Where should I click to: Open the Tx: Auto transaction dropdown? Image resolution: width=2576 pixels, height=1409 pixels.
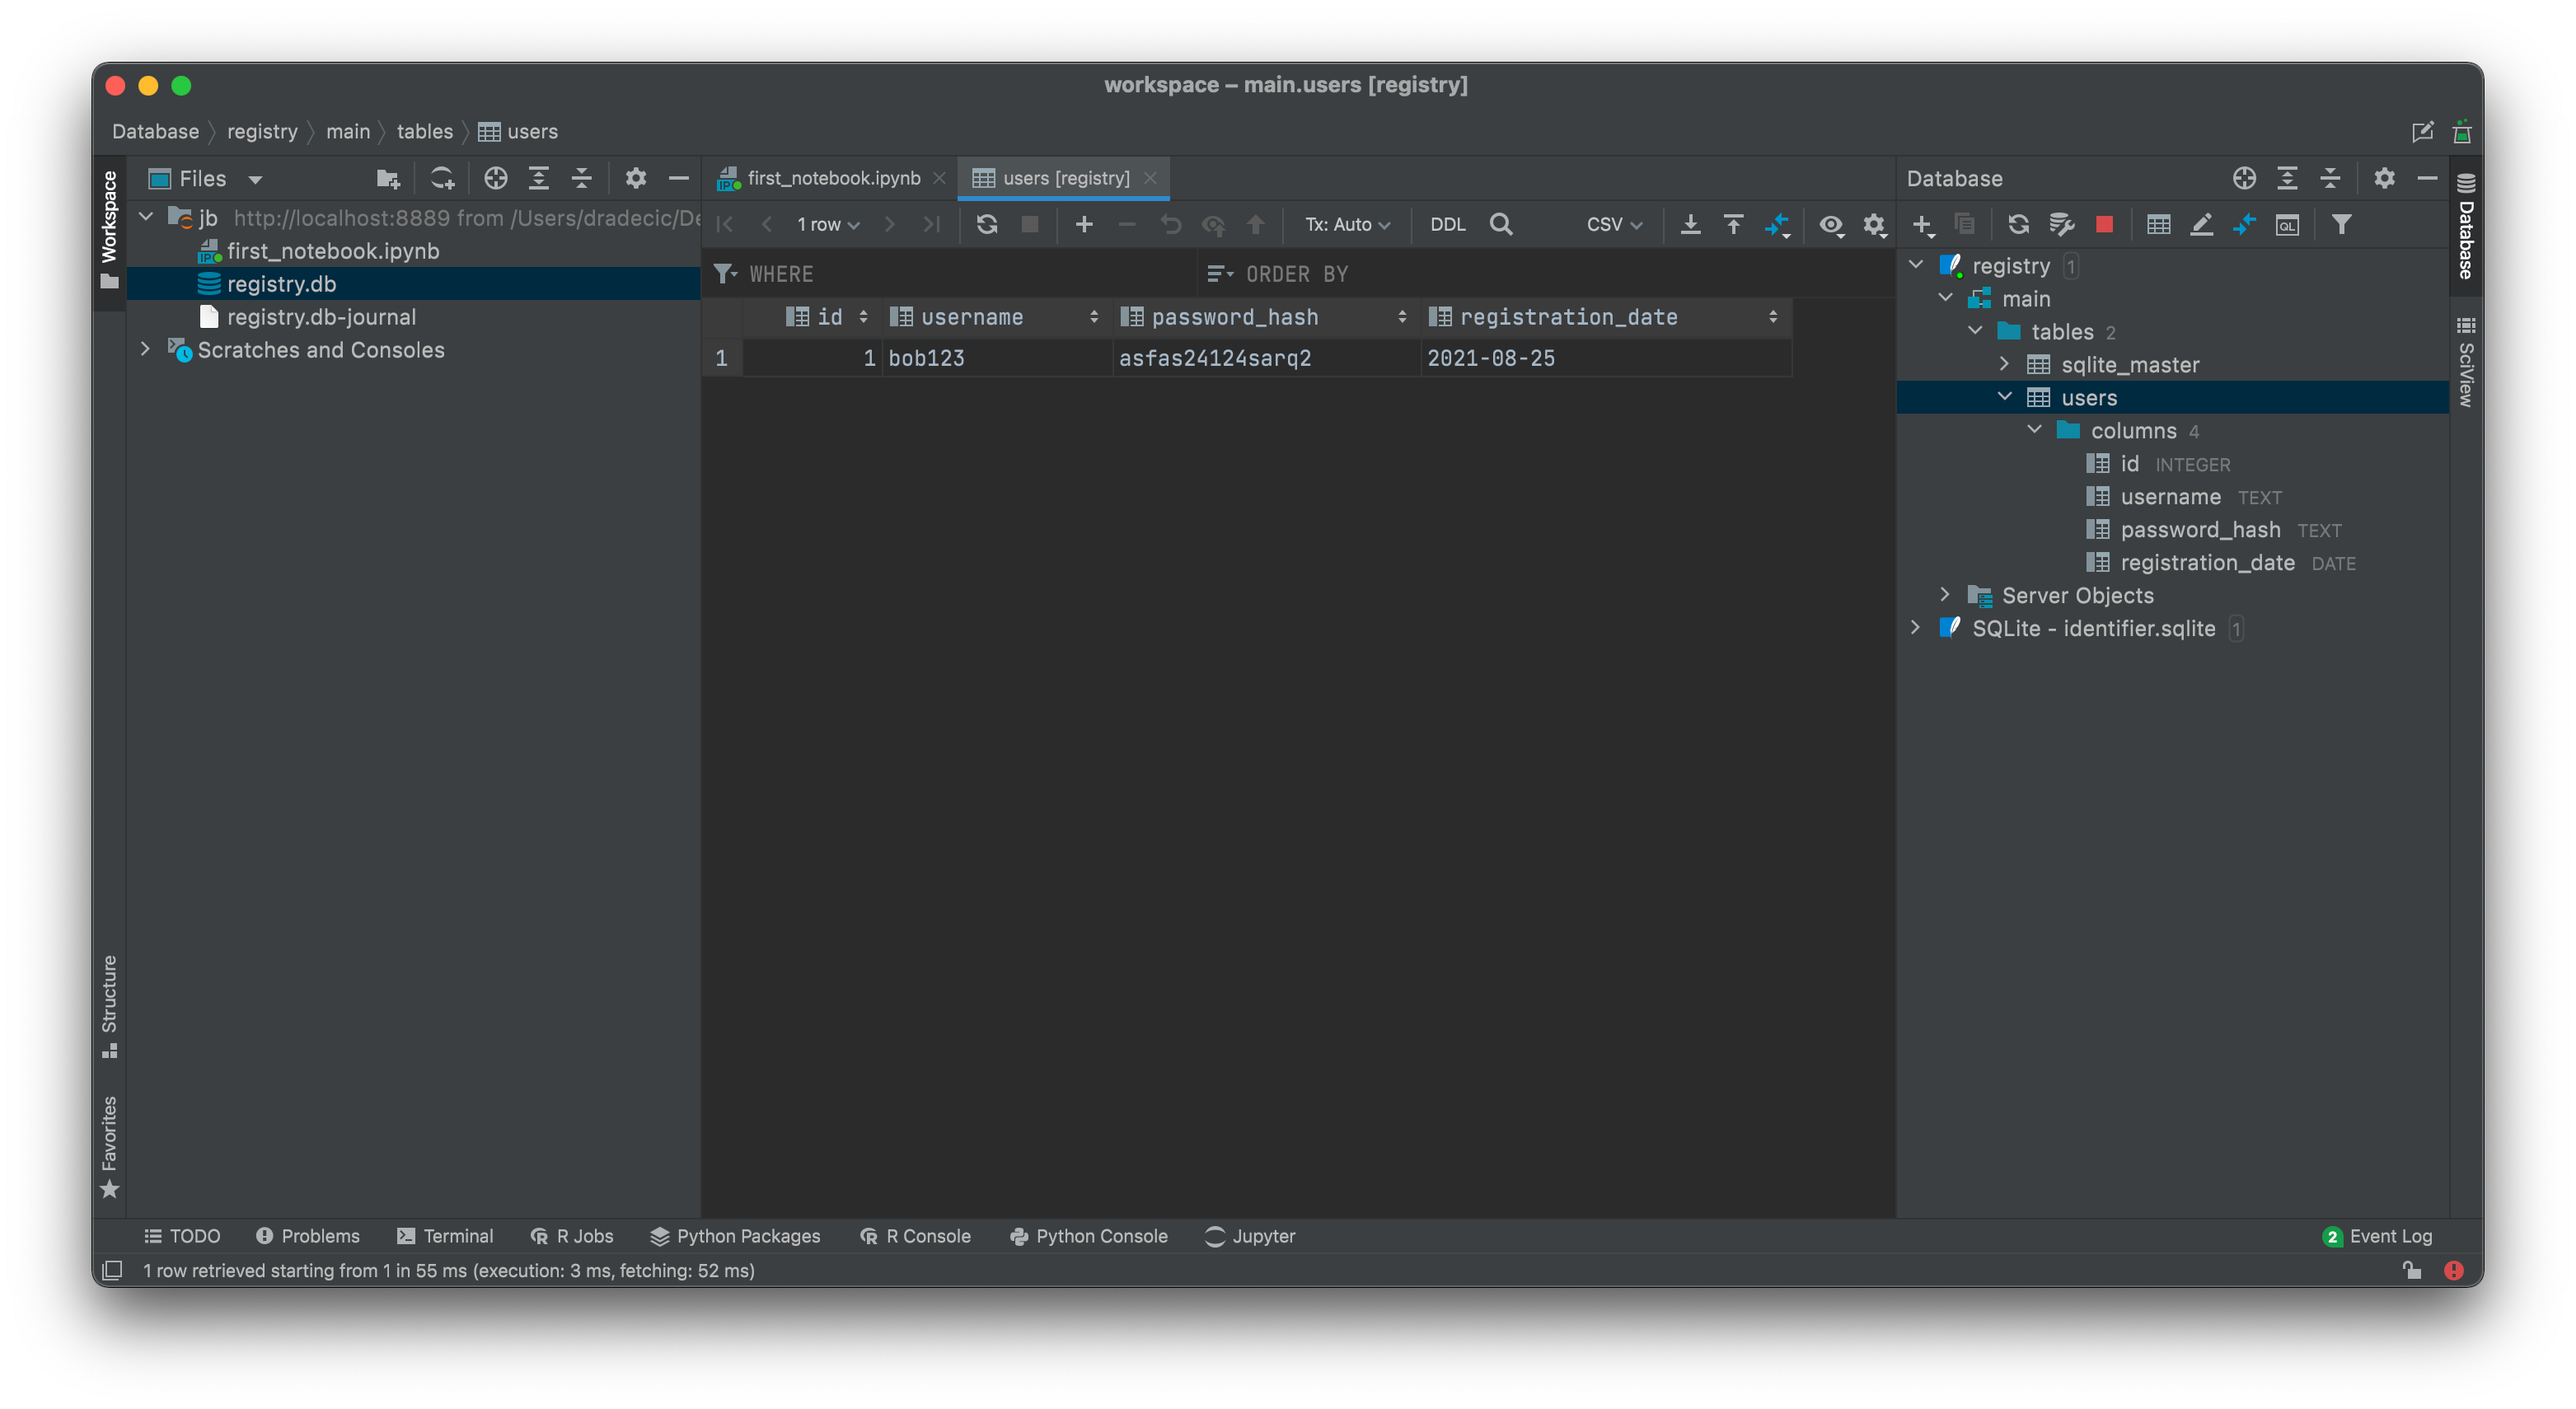(x=1346, y=224)
